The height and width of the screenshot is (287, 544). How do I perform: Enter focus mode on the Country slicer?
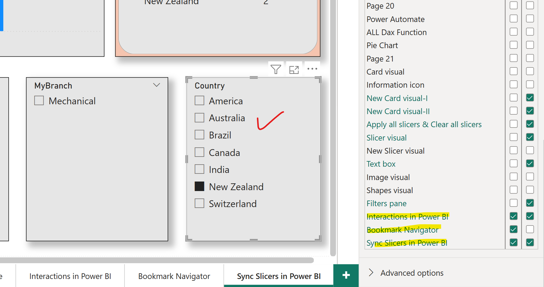(294, 69)
